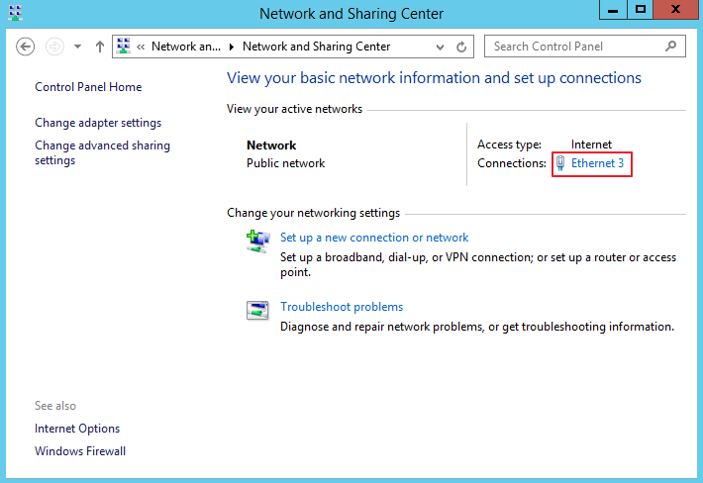
Task: Expand the hidden breadcrumb chevron
Action: 142,47
